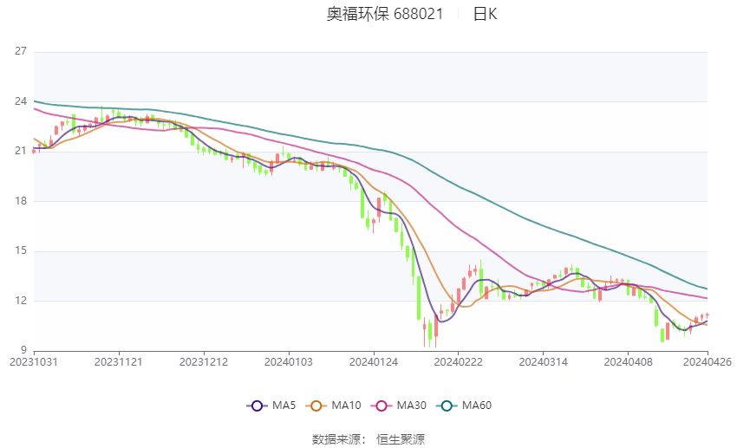Click the 日K chart type label
The width and height of the screenshot is (737, 448).
point(485,14)
